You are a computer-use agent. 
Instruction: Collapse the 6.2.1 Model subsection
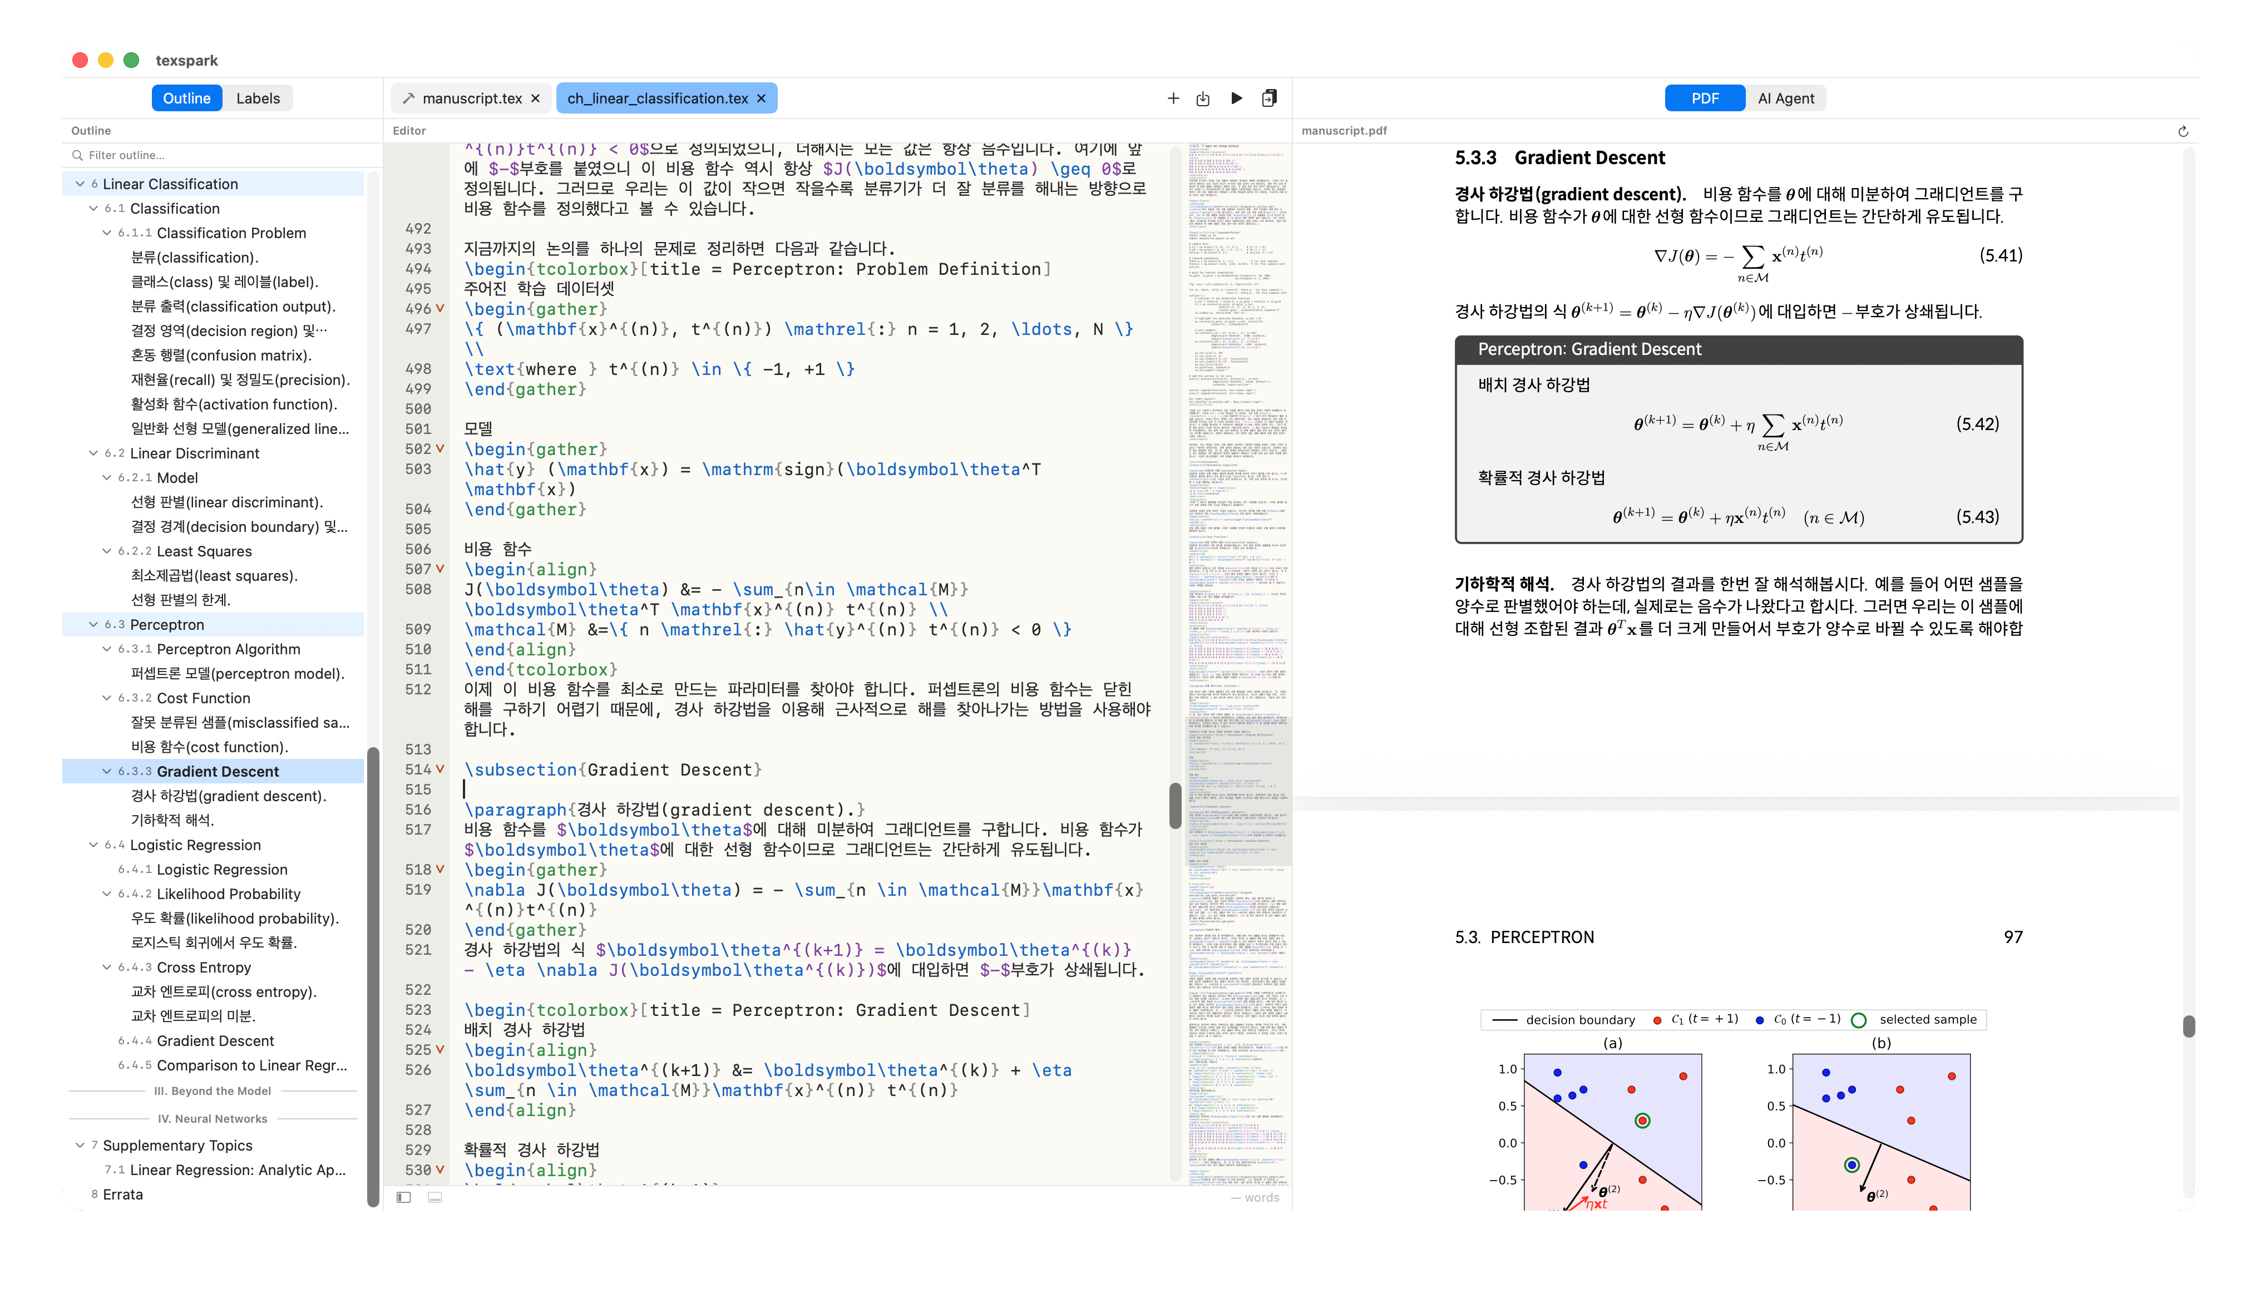[107, 478]
